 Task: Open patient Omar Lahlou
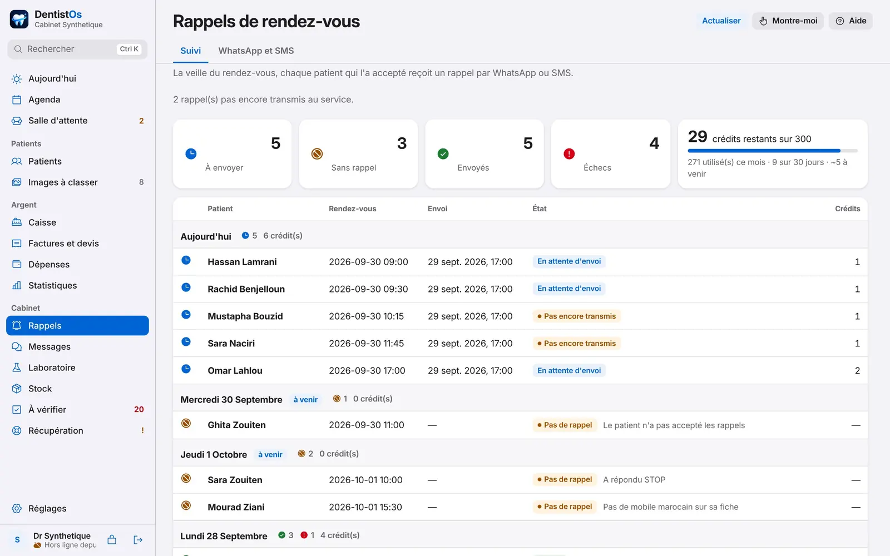click(235, 371)
